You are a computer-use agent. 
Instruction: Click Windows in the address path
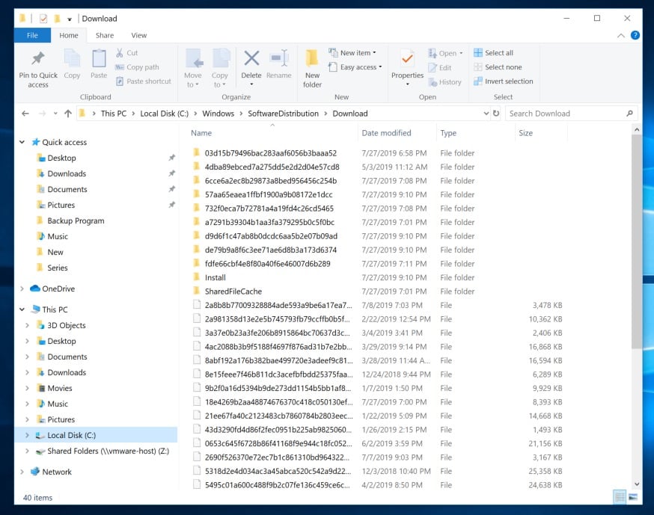click(218, 114)
